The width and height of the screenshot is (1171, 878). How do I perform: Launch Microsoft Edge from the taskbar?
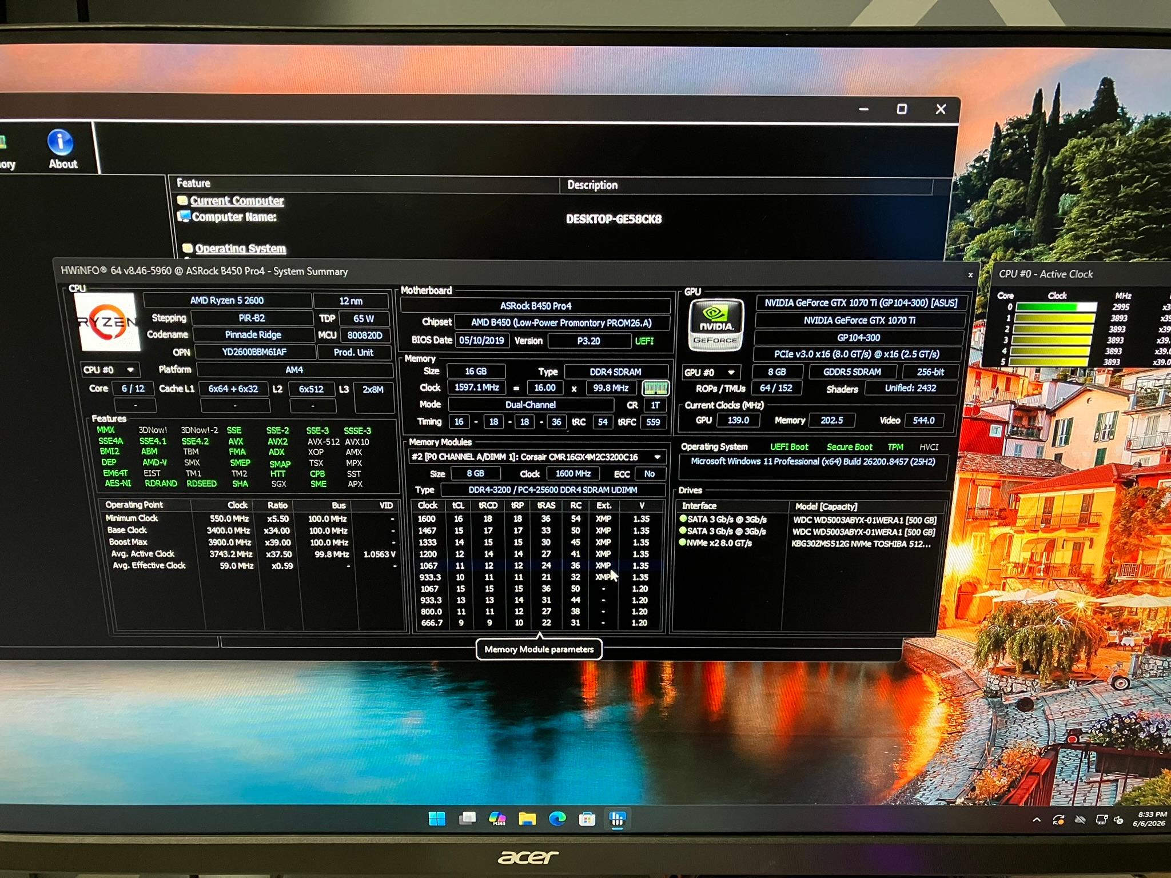point(557,819)
